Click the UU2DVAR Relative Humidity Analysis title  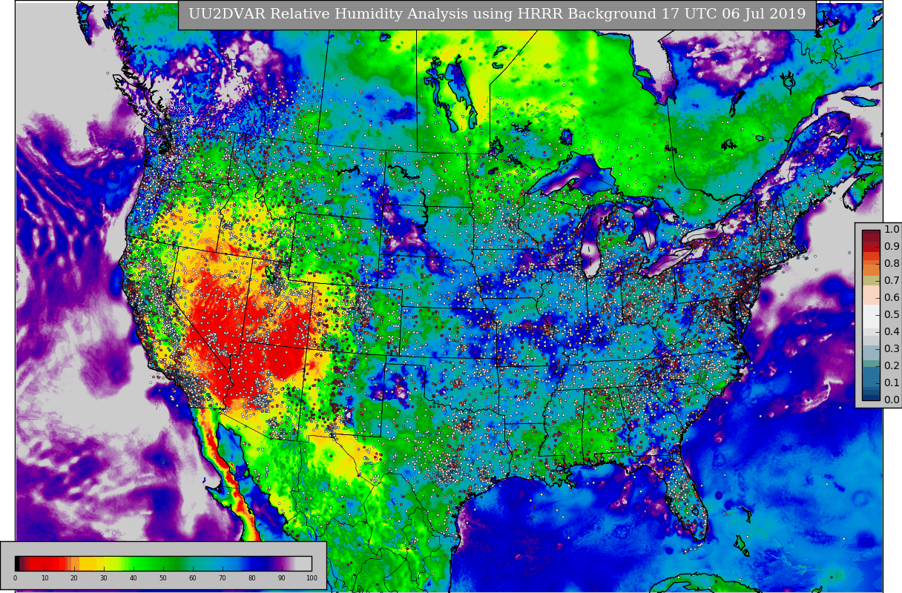pos(497,14)
